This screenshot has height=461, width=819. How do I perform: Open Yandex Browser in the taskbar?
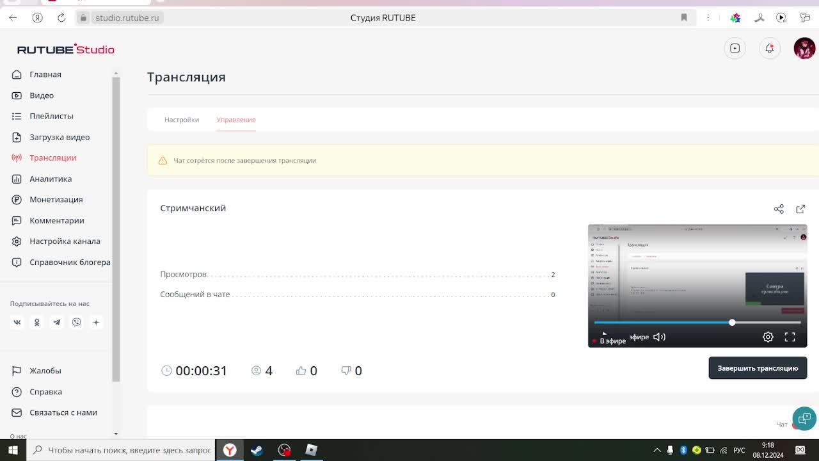coord(230,450)
